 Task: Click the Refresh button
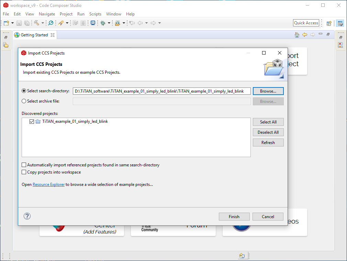(268, 143)
